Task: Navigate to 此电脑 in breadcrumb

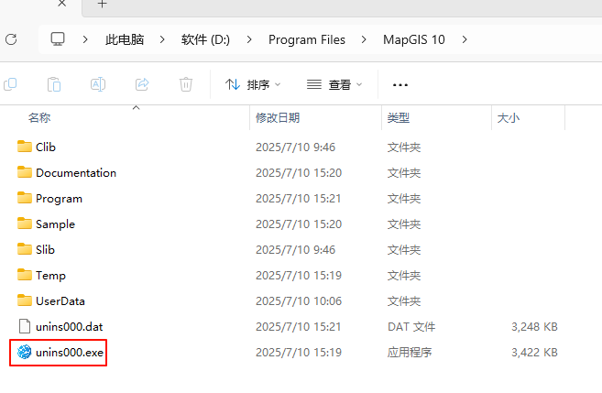Action: [x=125, y=39]
